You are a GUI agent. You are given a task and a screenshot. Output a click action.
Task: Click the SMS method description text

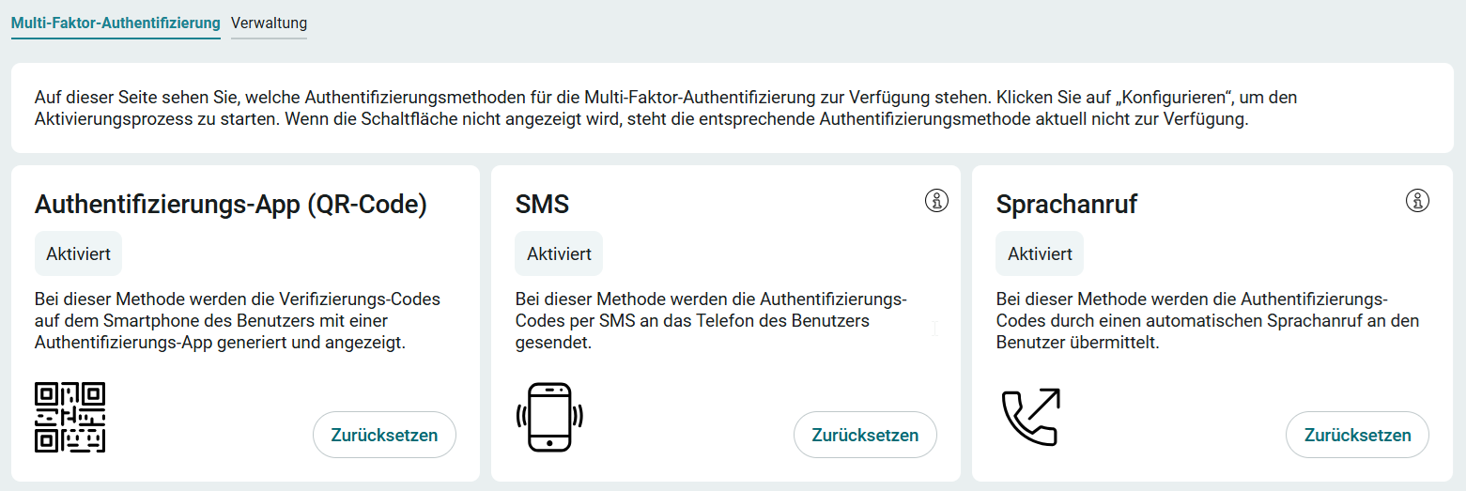coord(711,321)
